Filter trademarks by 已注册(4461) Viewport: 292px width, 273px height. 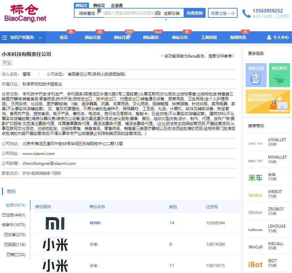(x=13, y=215)
